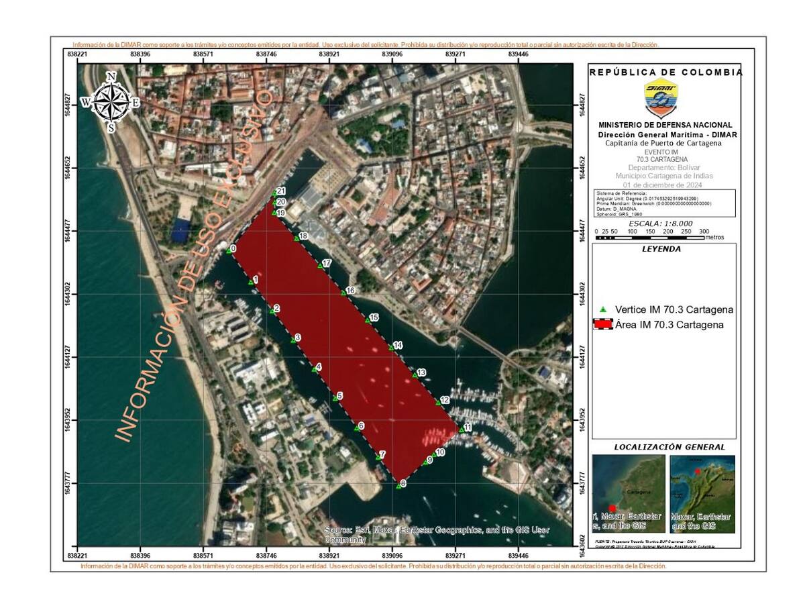Screen dimensions: 805x604
Task: Click the red star on the Colombia inset
Action: click(x=698, y=472)
